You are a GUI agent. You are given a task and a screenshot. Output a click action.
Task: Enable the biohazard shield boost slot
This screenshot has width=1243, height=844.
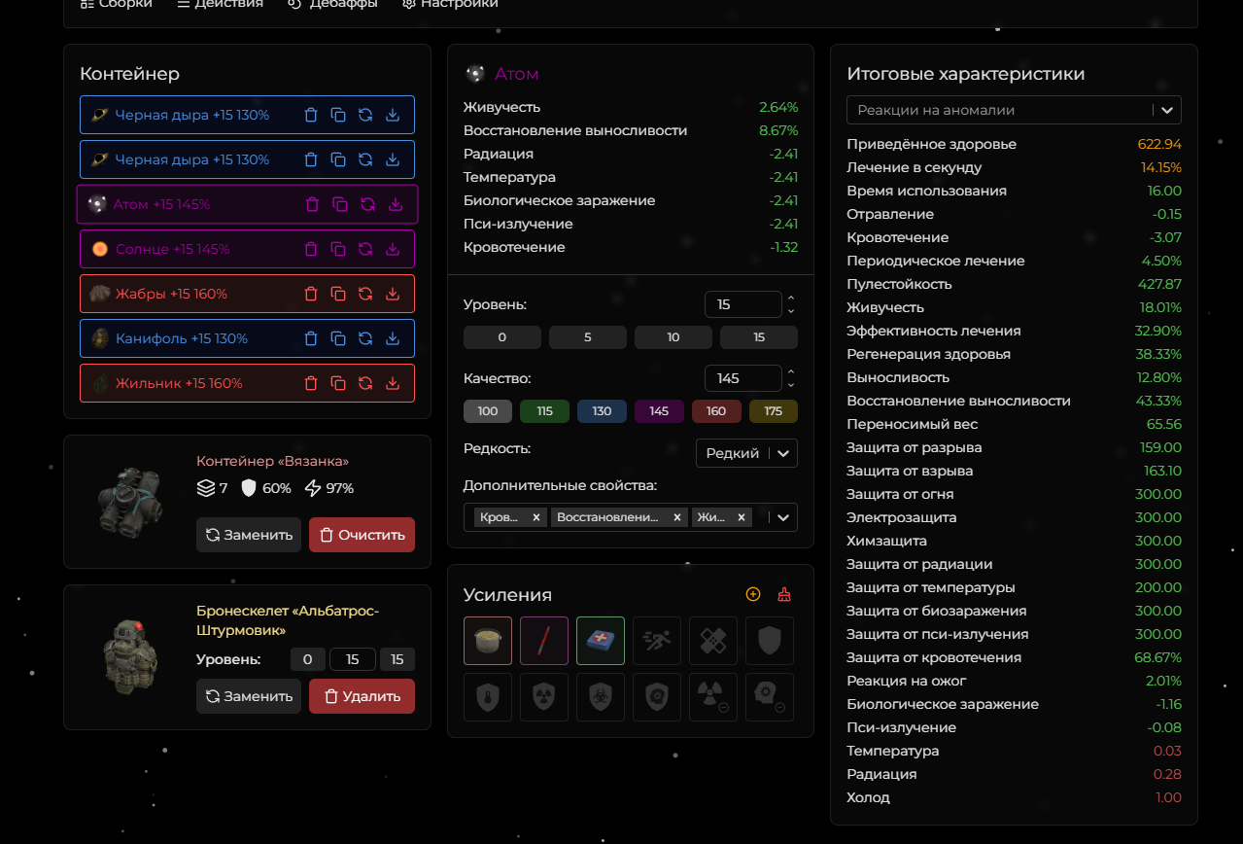(x=601, y=697)
